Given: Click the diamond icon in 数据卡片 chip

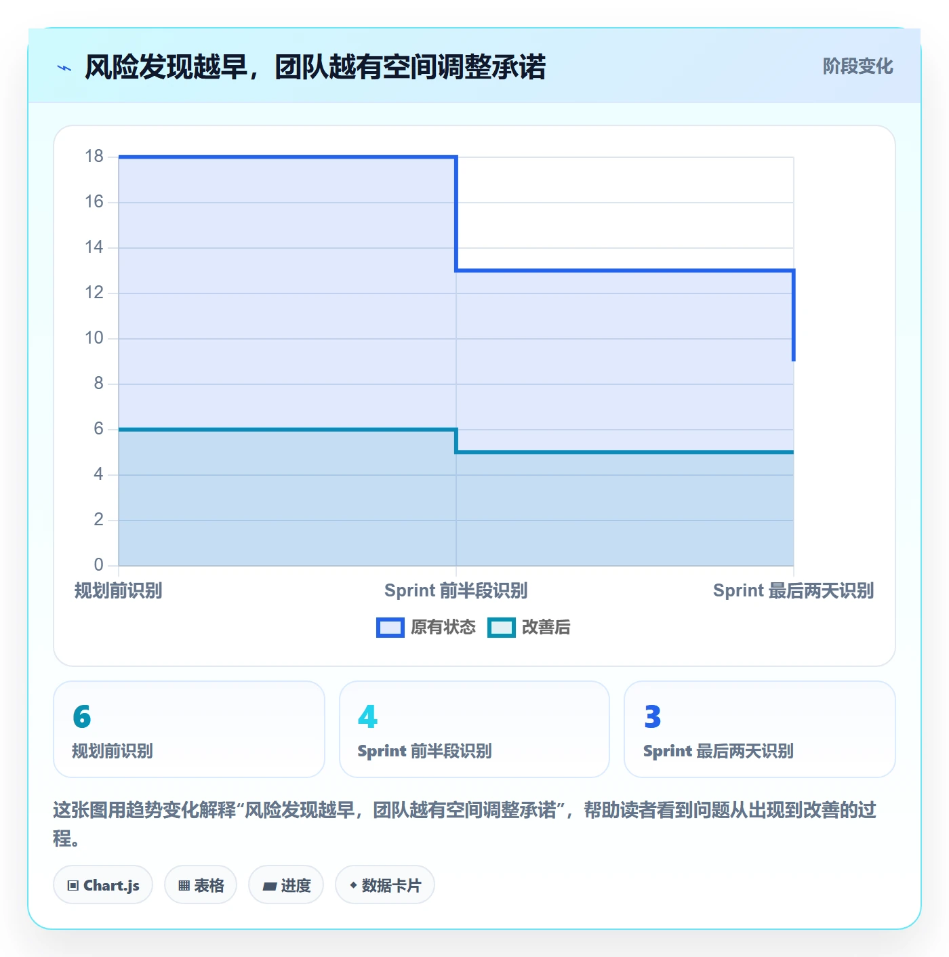Looking at the screenshot, I should click(x=353, y=885).
